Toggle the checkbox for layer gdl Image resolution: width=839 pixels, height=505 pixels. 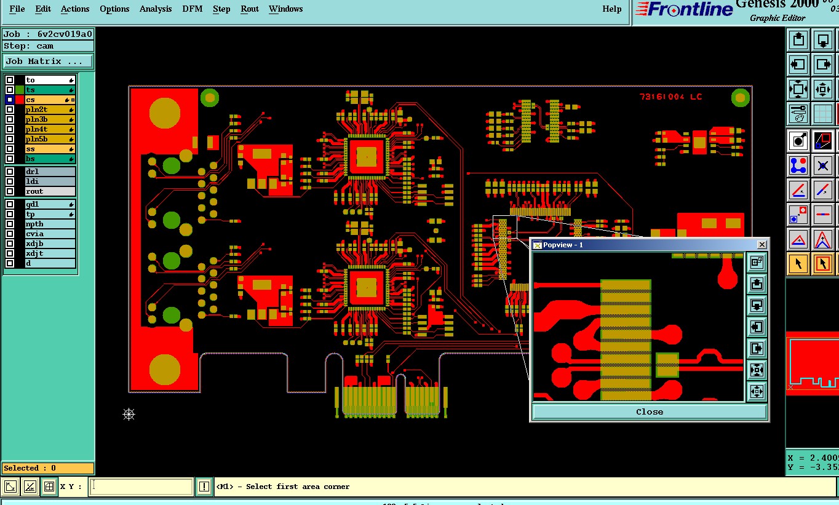[10, 204]
